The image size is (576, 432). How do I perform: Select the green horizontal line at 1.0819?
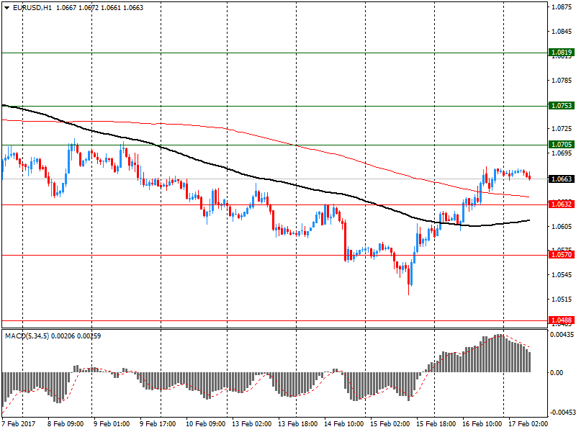point(275,53)
